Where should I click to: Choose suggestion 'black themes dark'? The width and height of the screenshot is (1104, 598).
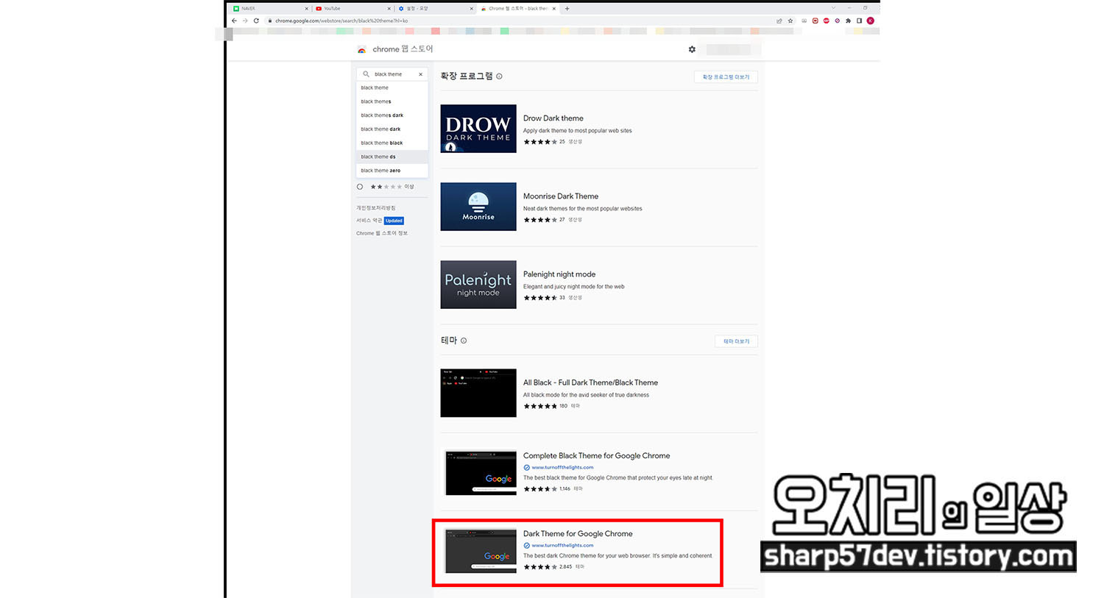[392, 115]
